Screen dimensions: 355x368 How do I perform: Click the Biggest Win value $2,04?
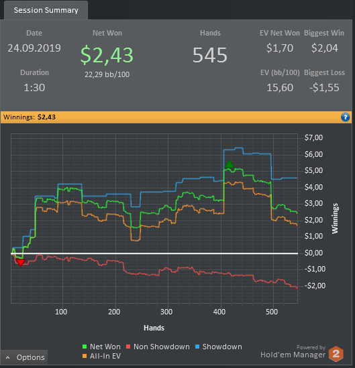(324, 48)
